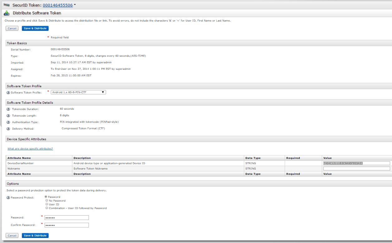
Task: Click the Distribute Software Token download icon
Action: point(7,13)
